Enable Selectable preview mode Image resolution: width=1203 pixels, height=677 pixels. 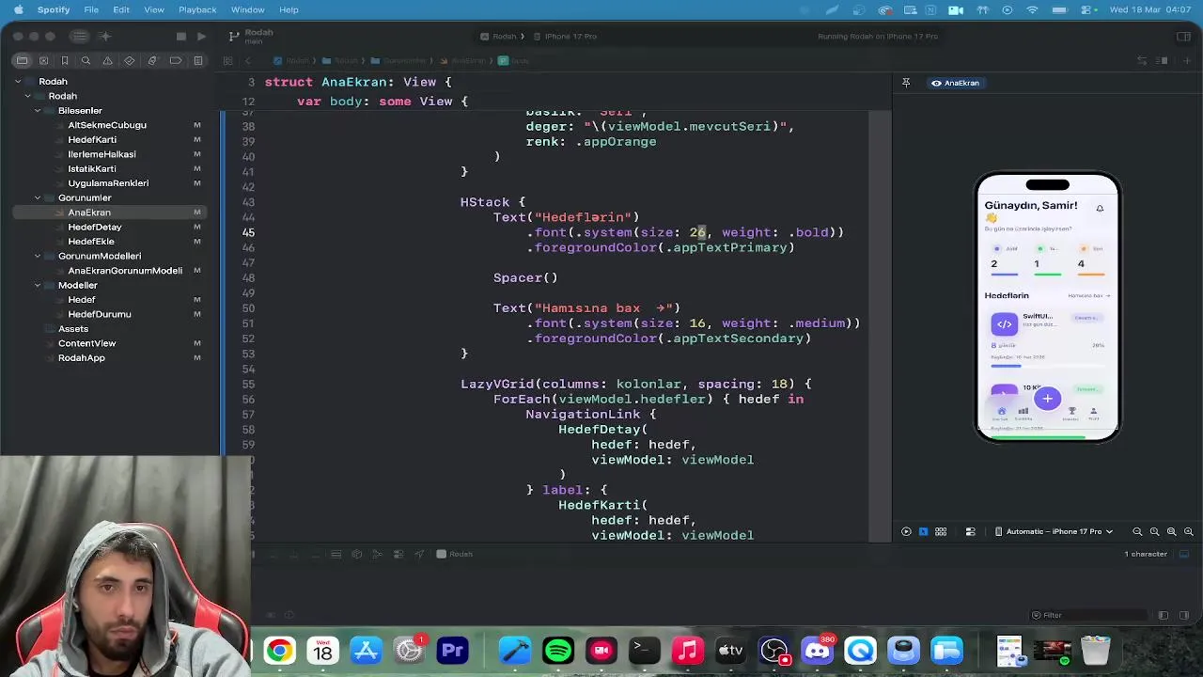click(x=923, y=531)
